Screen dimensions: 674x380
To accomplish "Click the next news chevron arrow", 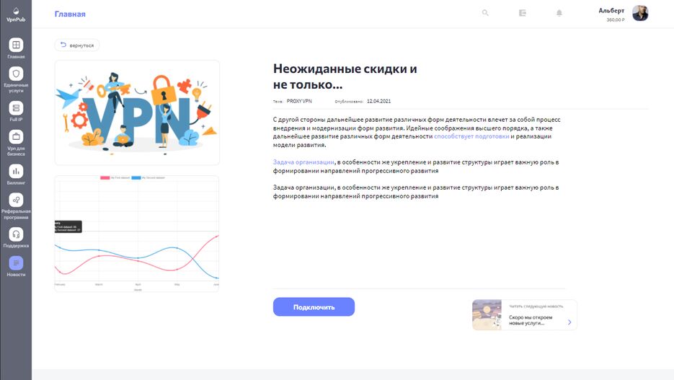I will pyautogui.click(x=569, y=322).
